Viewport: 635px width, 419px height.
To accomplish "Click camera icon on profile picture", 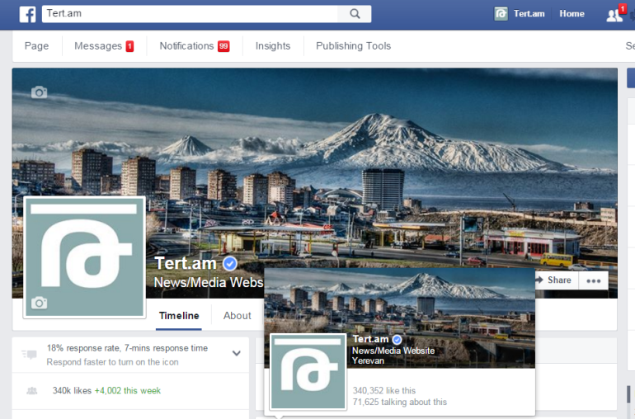I will (x=39, y=303).
